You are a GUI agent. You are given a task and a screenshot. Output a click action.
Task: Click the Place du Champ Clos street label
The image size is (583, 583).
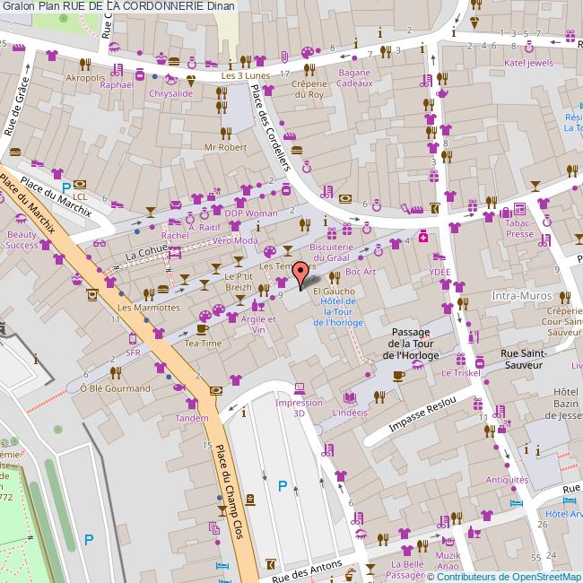tap(228, 490)
